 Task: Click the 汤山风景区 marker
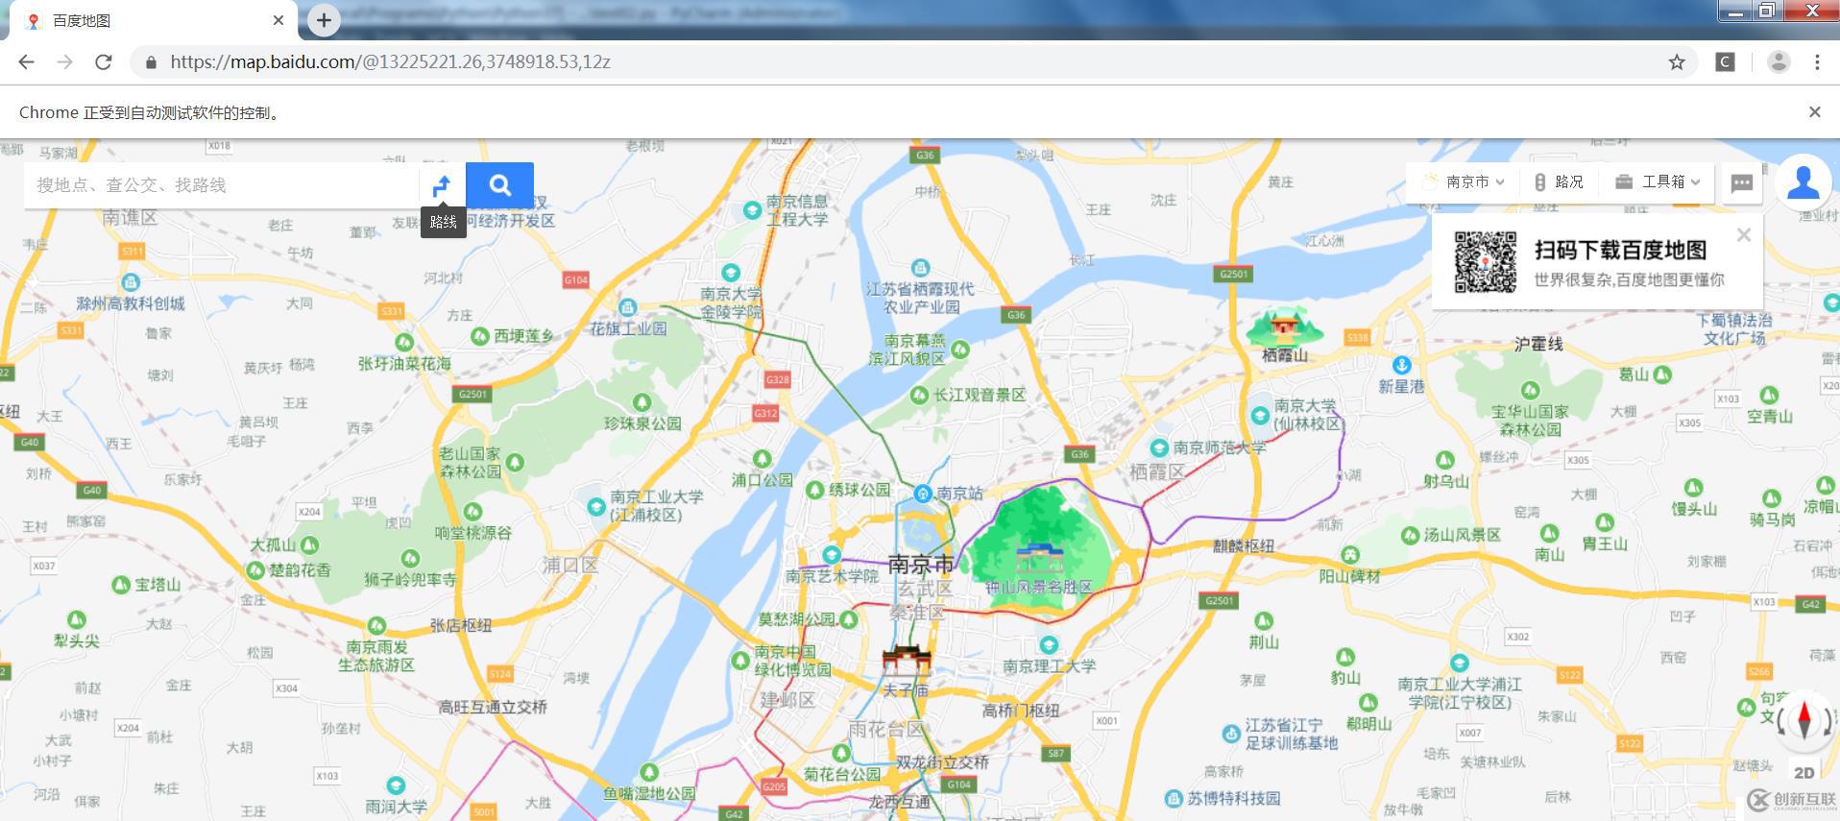pyautogui.click(x=1410, y=535)
